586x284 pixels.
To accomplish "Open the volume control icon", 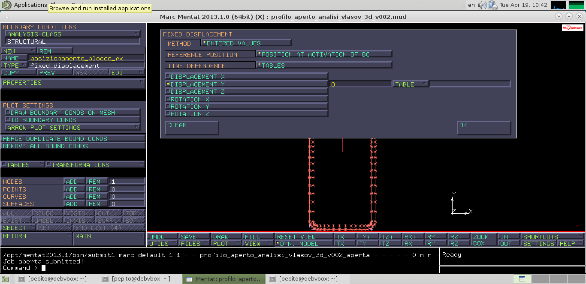I will pyautogui.click(x=482, y=5).
